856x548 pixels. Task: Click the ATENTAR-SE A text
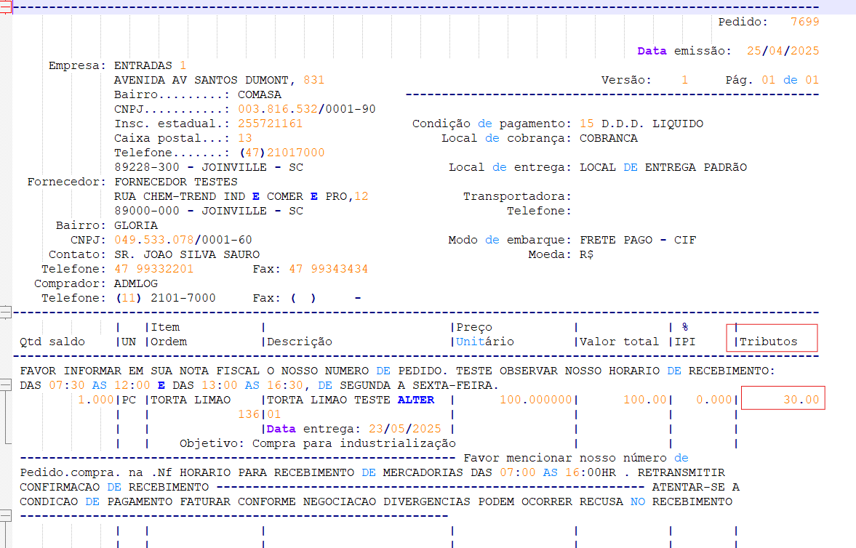696,488
